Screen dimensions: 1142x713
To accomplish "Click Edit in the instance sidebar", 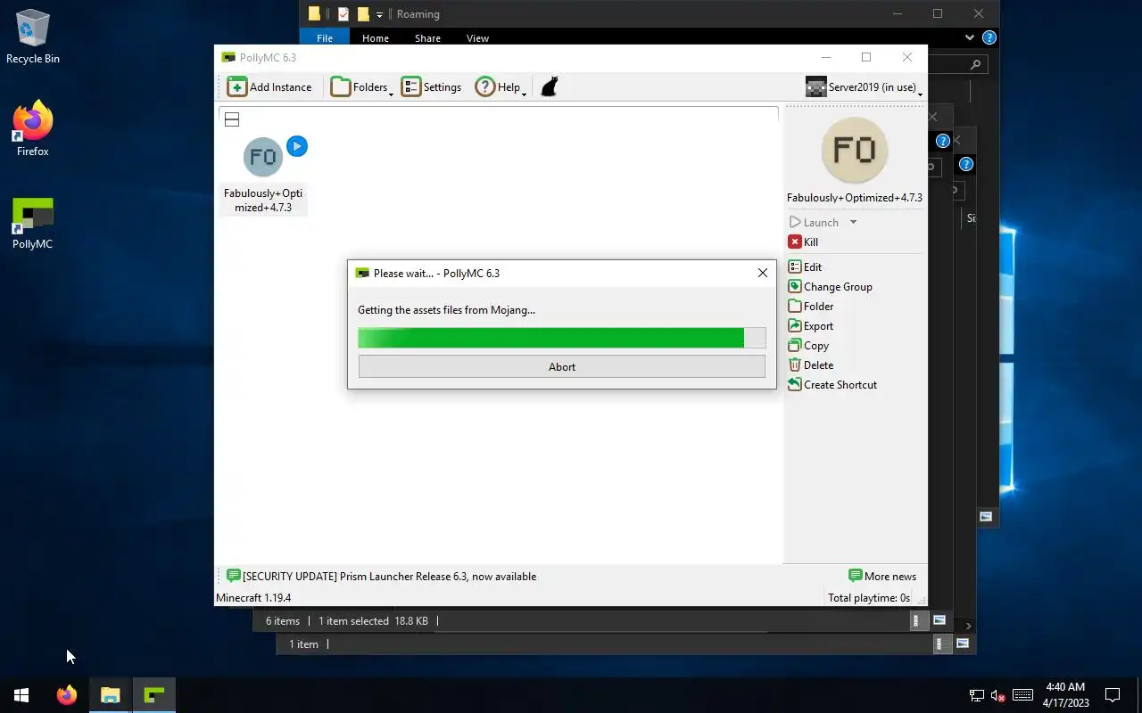I will click(805, 266).
